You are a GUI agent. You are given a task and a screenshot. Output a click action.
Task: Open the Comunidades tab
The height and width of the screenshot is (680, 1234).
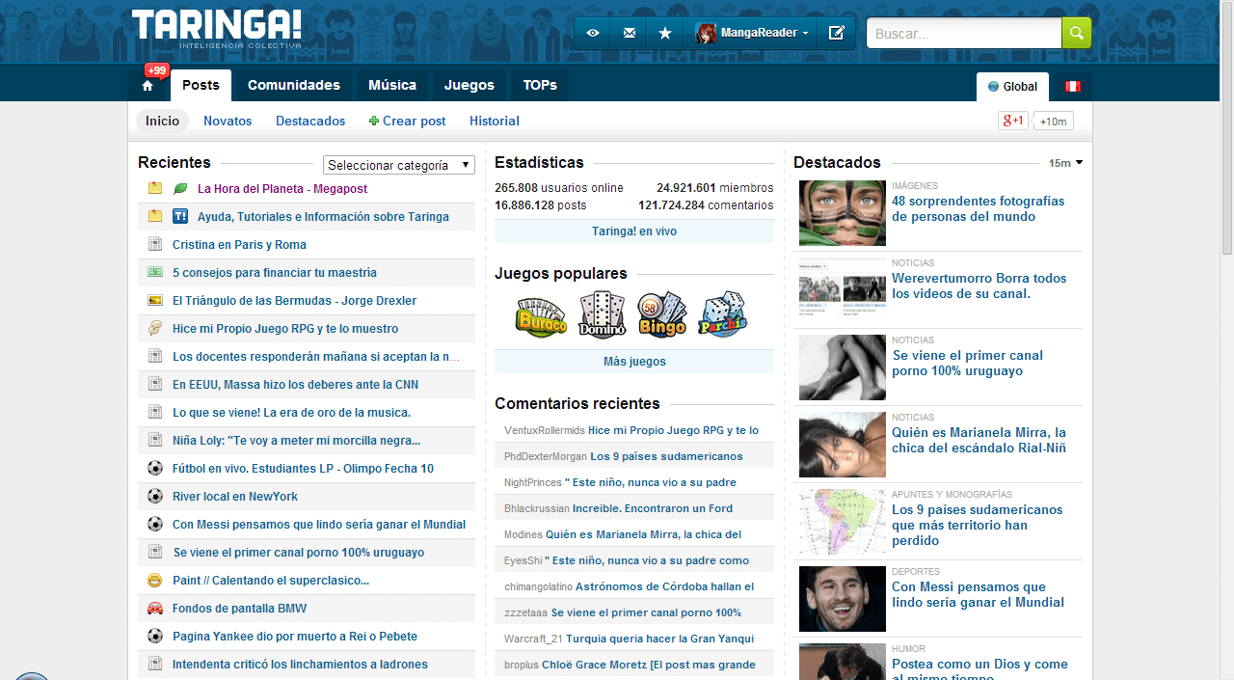[294, 85]
